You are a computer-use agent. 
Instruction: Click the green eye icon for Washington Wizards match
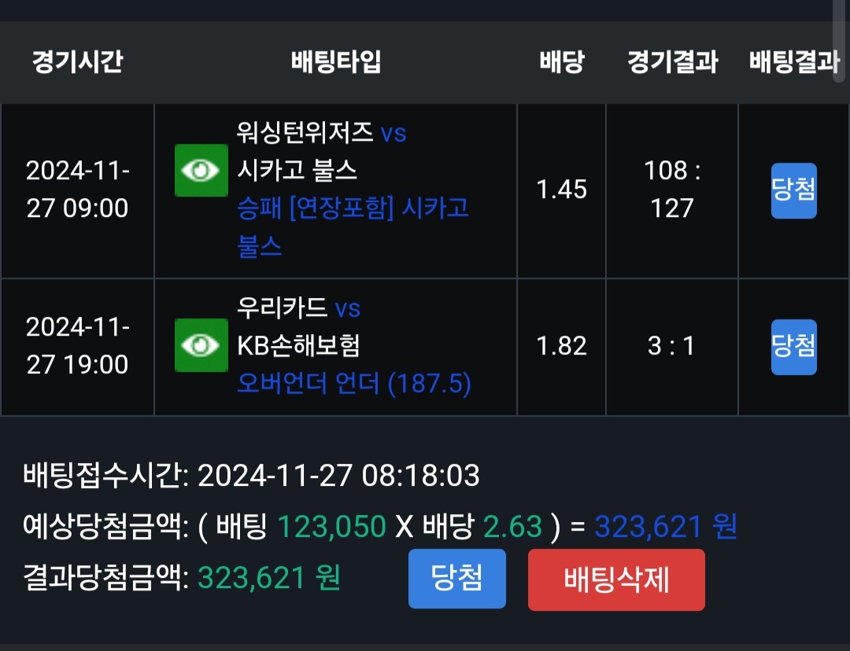201,171
